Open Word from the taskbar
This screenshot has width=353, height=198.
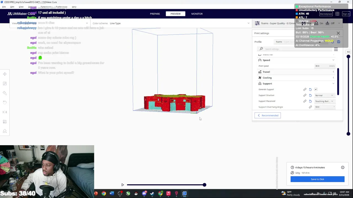(x=112, y=194)
